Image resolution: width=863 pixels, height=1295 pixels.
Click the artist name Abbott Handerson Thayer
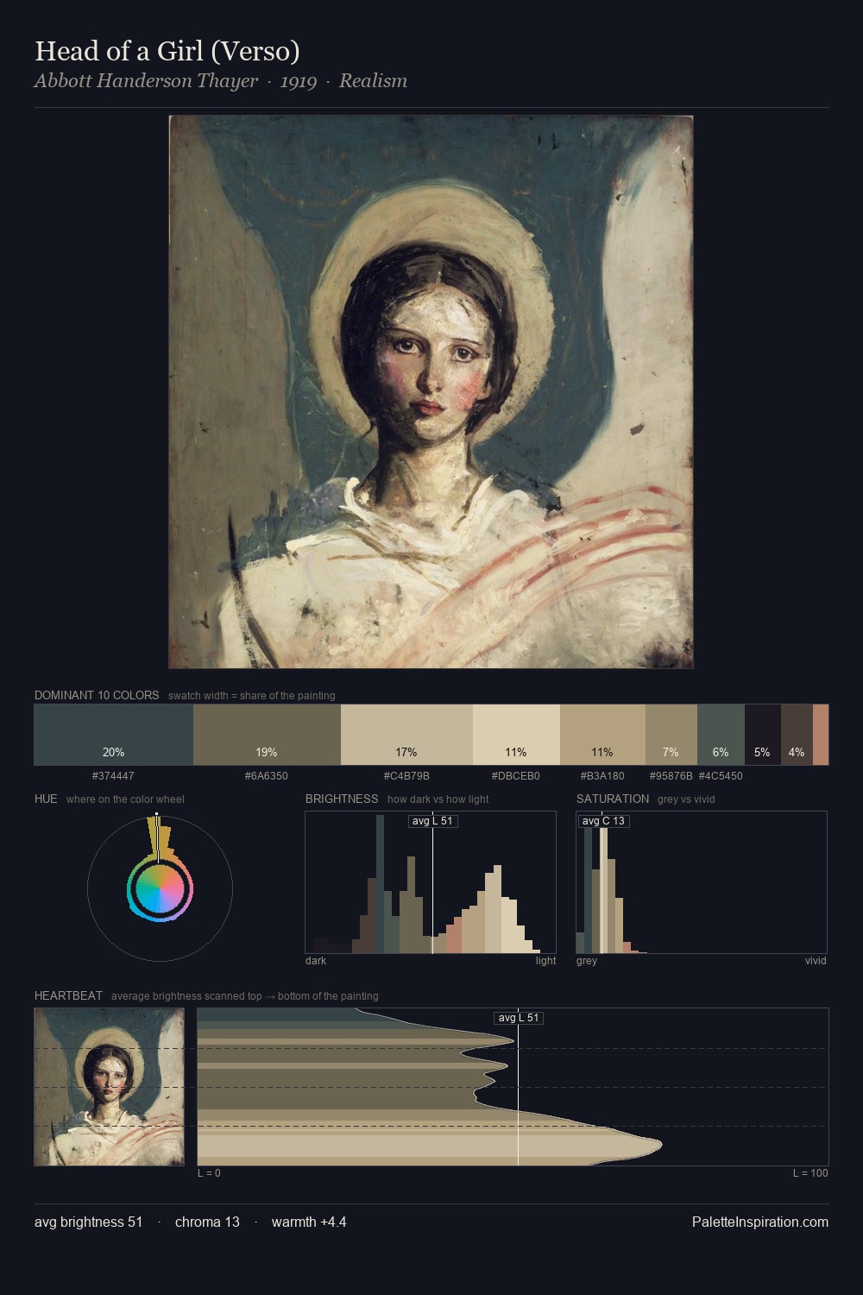pos(146,81)
